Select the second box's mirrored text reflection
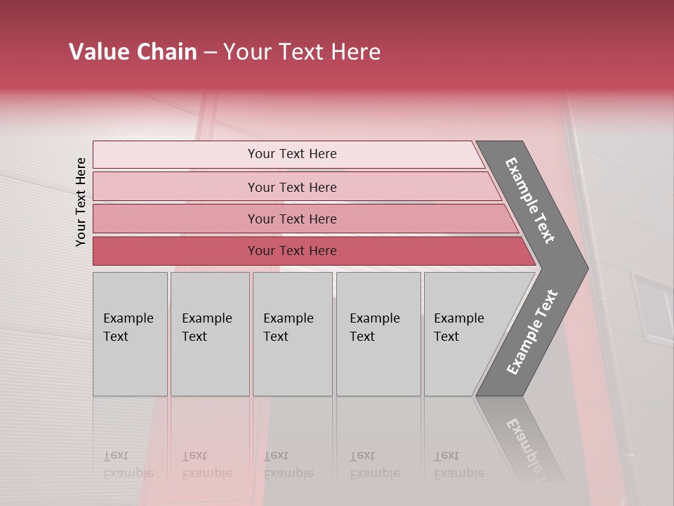Viewport: 674px width, 506px height. click(x=206, y=465)
